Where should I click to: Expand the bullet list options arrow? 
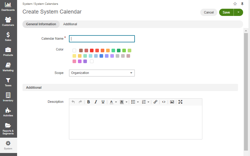138,102
